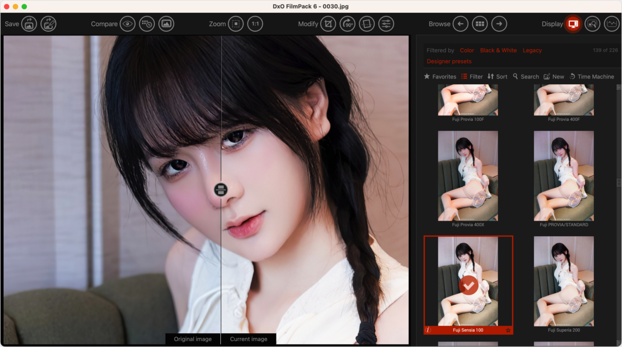Apply the Fuji PROVIA/STANDARD preset
This screenshot has width=622, height=347.
tap(564, 176)
